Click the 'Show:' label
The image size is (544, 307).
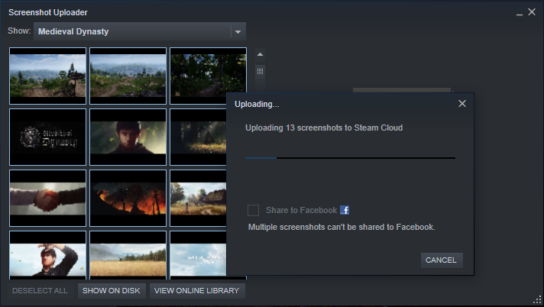tap(19, 31)
